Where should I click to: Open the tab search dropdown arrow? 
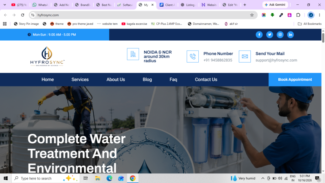point(4,5)
